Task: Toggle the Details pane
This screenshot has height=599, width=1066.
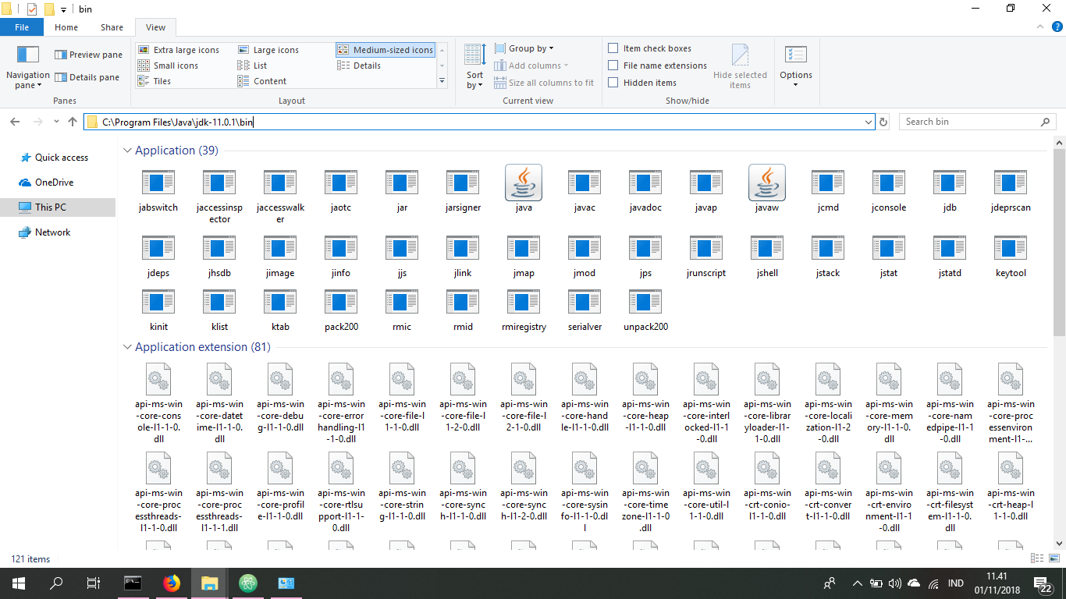Action: tap(87, 77)
